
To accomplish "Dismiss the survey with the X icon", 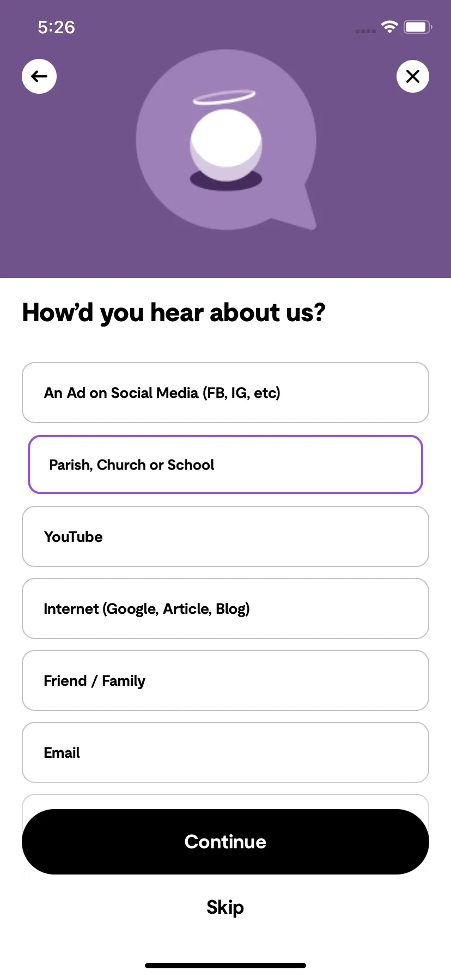I will (x=413, y=76).
